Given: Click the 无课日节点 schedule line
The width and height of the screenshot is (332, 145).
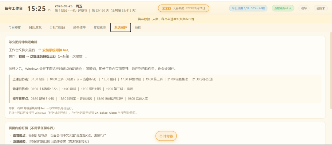Looking at the screenshot, I should tap(73, 89).
